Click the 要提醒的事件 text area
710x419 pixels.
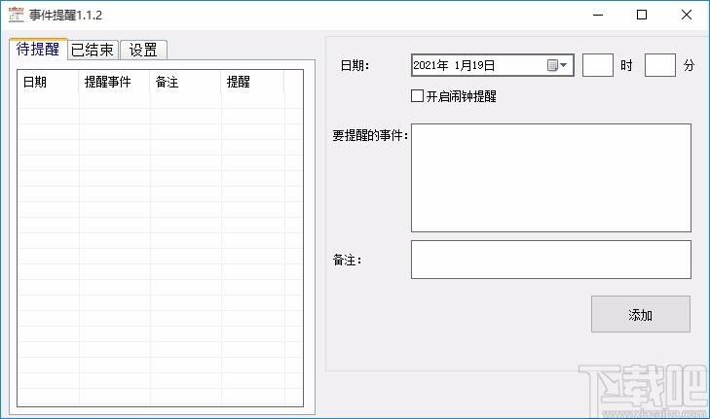[551, 178]
